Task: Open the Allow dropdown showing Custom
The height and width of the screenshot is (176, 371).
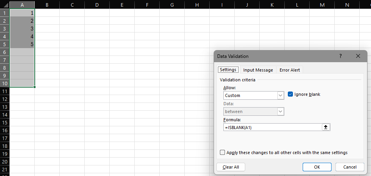Action: click(281, 95)
